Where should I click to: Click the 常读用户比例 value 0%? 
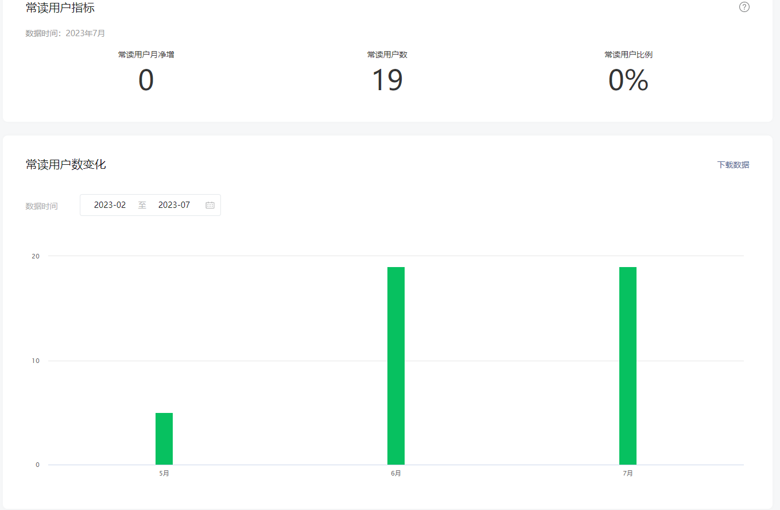tap(628, 80)
